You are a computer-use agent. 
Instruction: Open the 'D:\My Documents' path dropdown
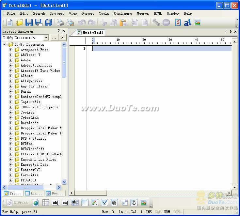coord(46,38)
